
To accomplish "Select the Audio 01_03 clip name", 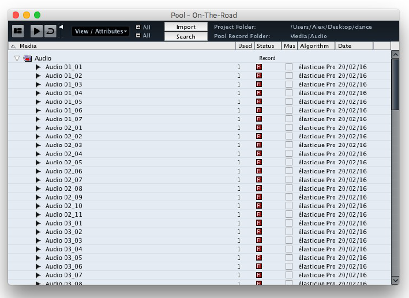I will (x=63, y=84).
